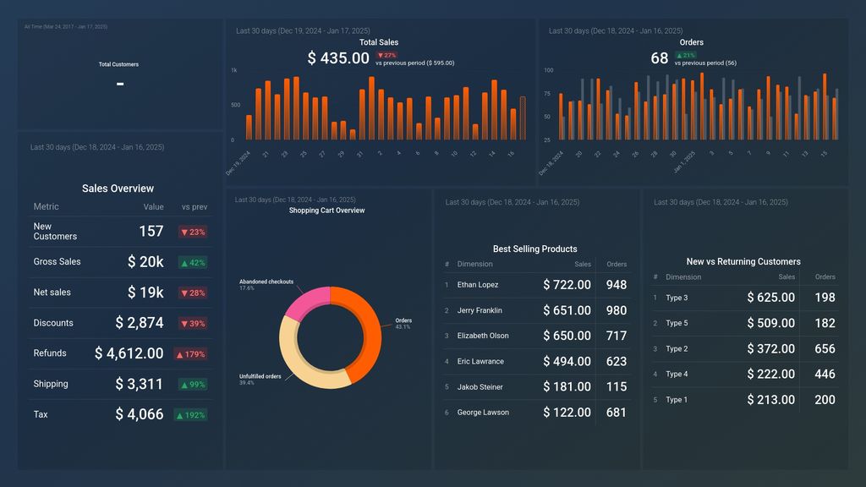Select the Eric Lawrance product row
Screen dimensions: 866x487
pyautogui.click(x=535, y=362)
